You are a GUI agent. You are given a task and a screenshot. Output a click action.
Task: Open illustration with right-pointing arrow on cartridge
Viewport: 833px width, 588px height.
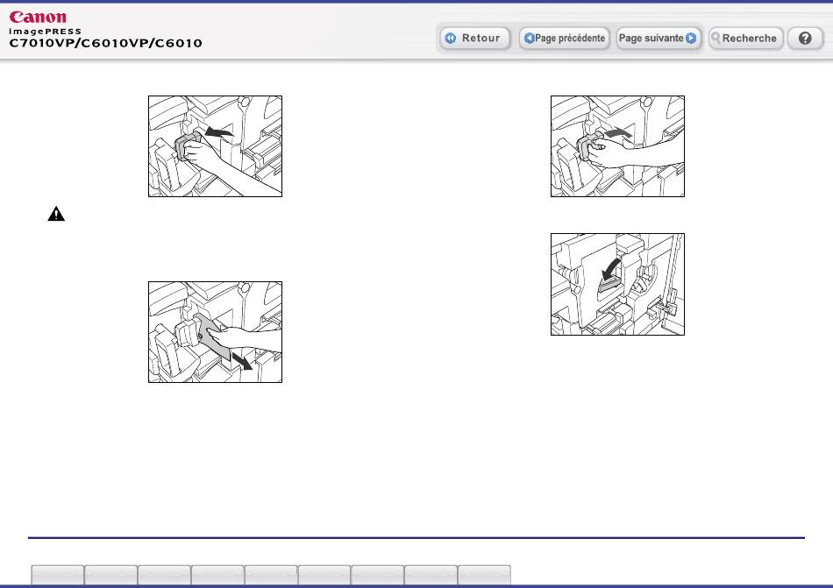click(618, 146)
